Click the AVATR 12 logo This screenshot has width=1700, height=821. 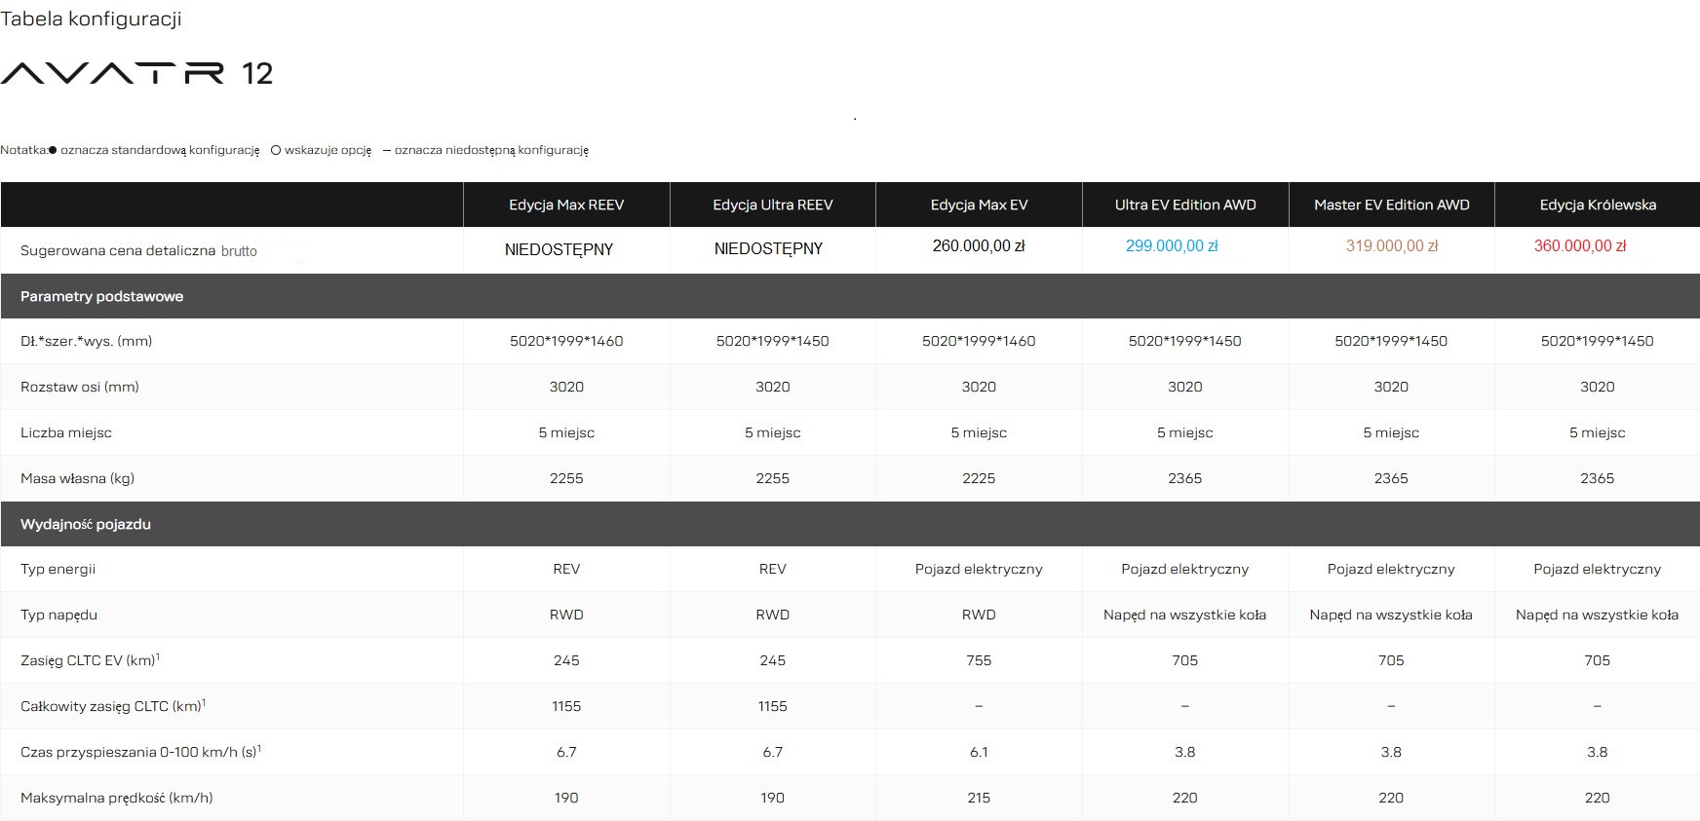tap(136, 74)
